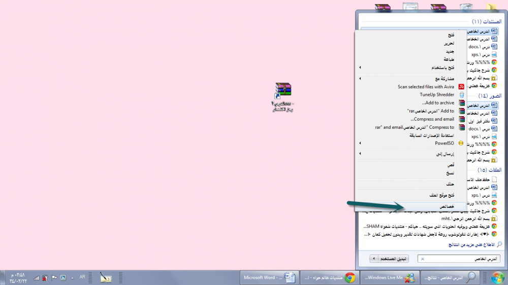Viewport: 508px width, 285px height.
Task: Select TuneUp Shredder from context menu
Action: coord(437,95)
